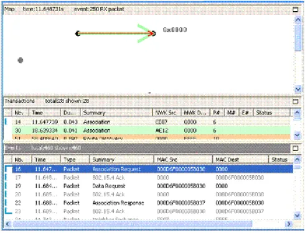Sort events by No. column
The width and height of the screenshot is (305, 233).
click(22, 160)
